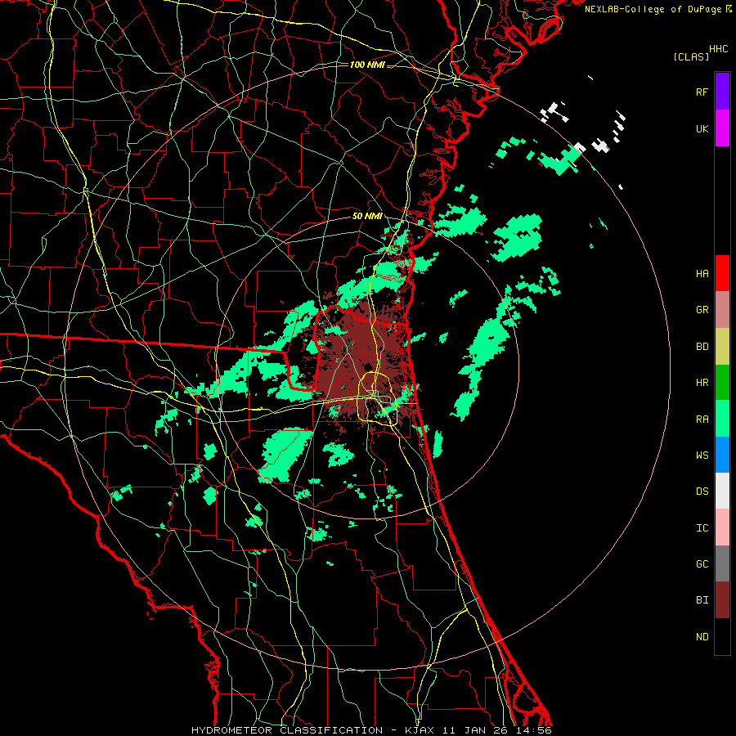Click the UK legend label
The width and height of the screenshot is (736, 736).
coord(702,128)
